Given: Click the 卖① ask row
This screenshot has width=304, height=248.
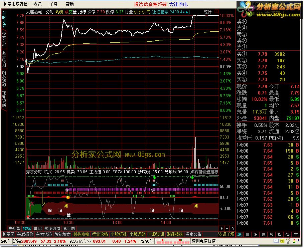Looking at the screenshot, I should [268, 47].
